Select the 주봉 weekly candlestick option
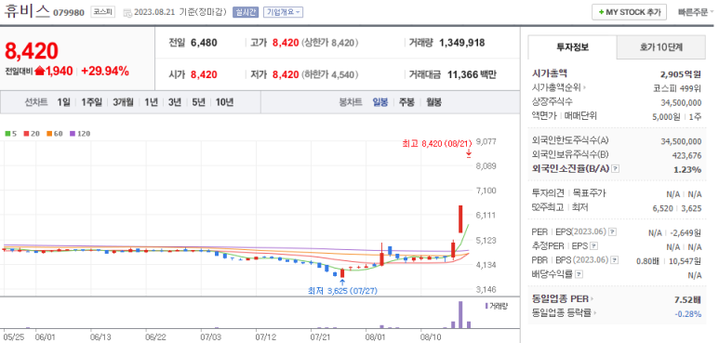This screenshot has height=343, width=719. point(406,102)
